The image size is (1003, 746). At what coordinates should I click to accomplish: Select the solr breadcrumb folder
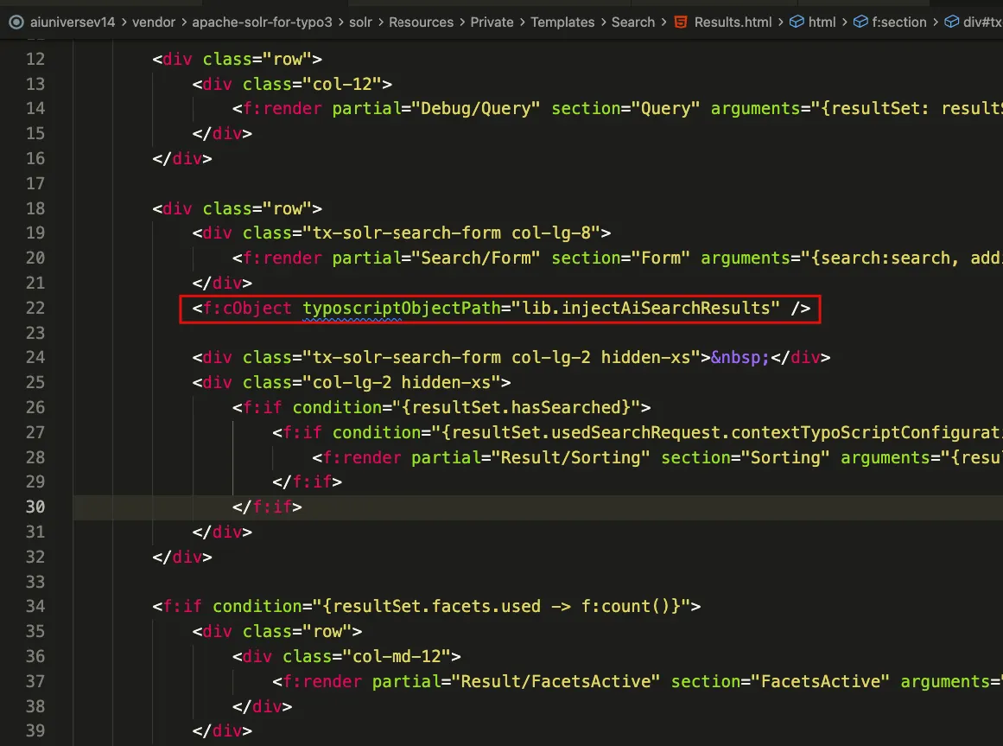tap(361, 22)
